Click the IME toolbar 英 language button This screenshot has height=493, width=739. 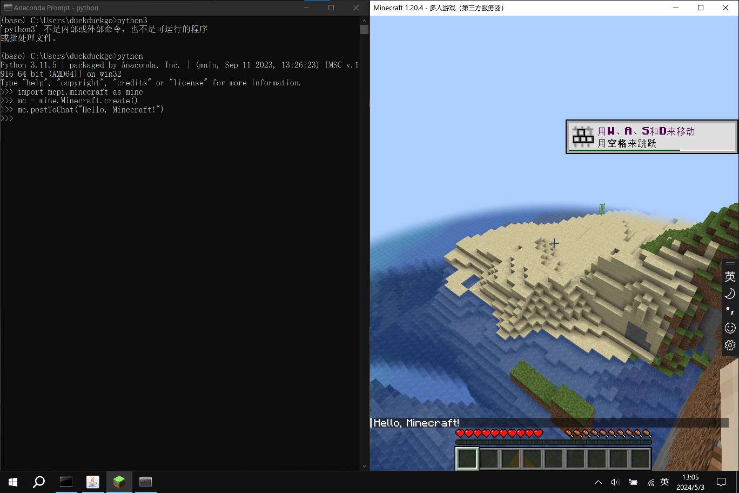click(730, 276)
